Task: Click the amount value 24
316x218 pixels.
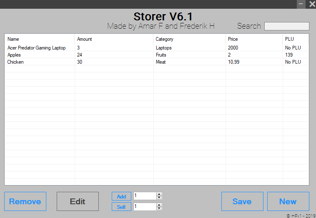Action: click(x=80, y=54)
